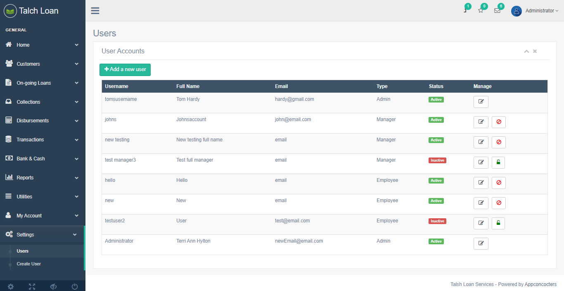Open Create User submenu item

click(x=29, y=264)
